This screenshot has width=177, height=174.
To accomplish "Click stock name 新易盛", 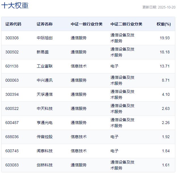I will [x=42, y=52].
